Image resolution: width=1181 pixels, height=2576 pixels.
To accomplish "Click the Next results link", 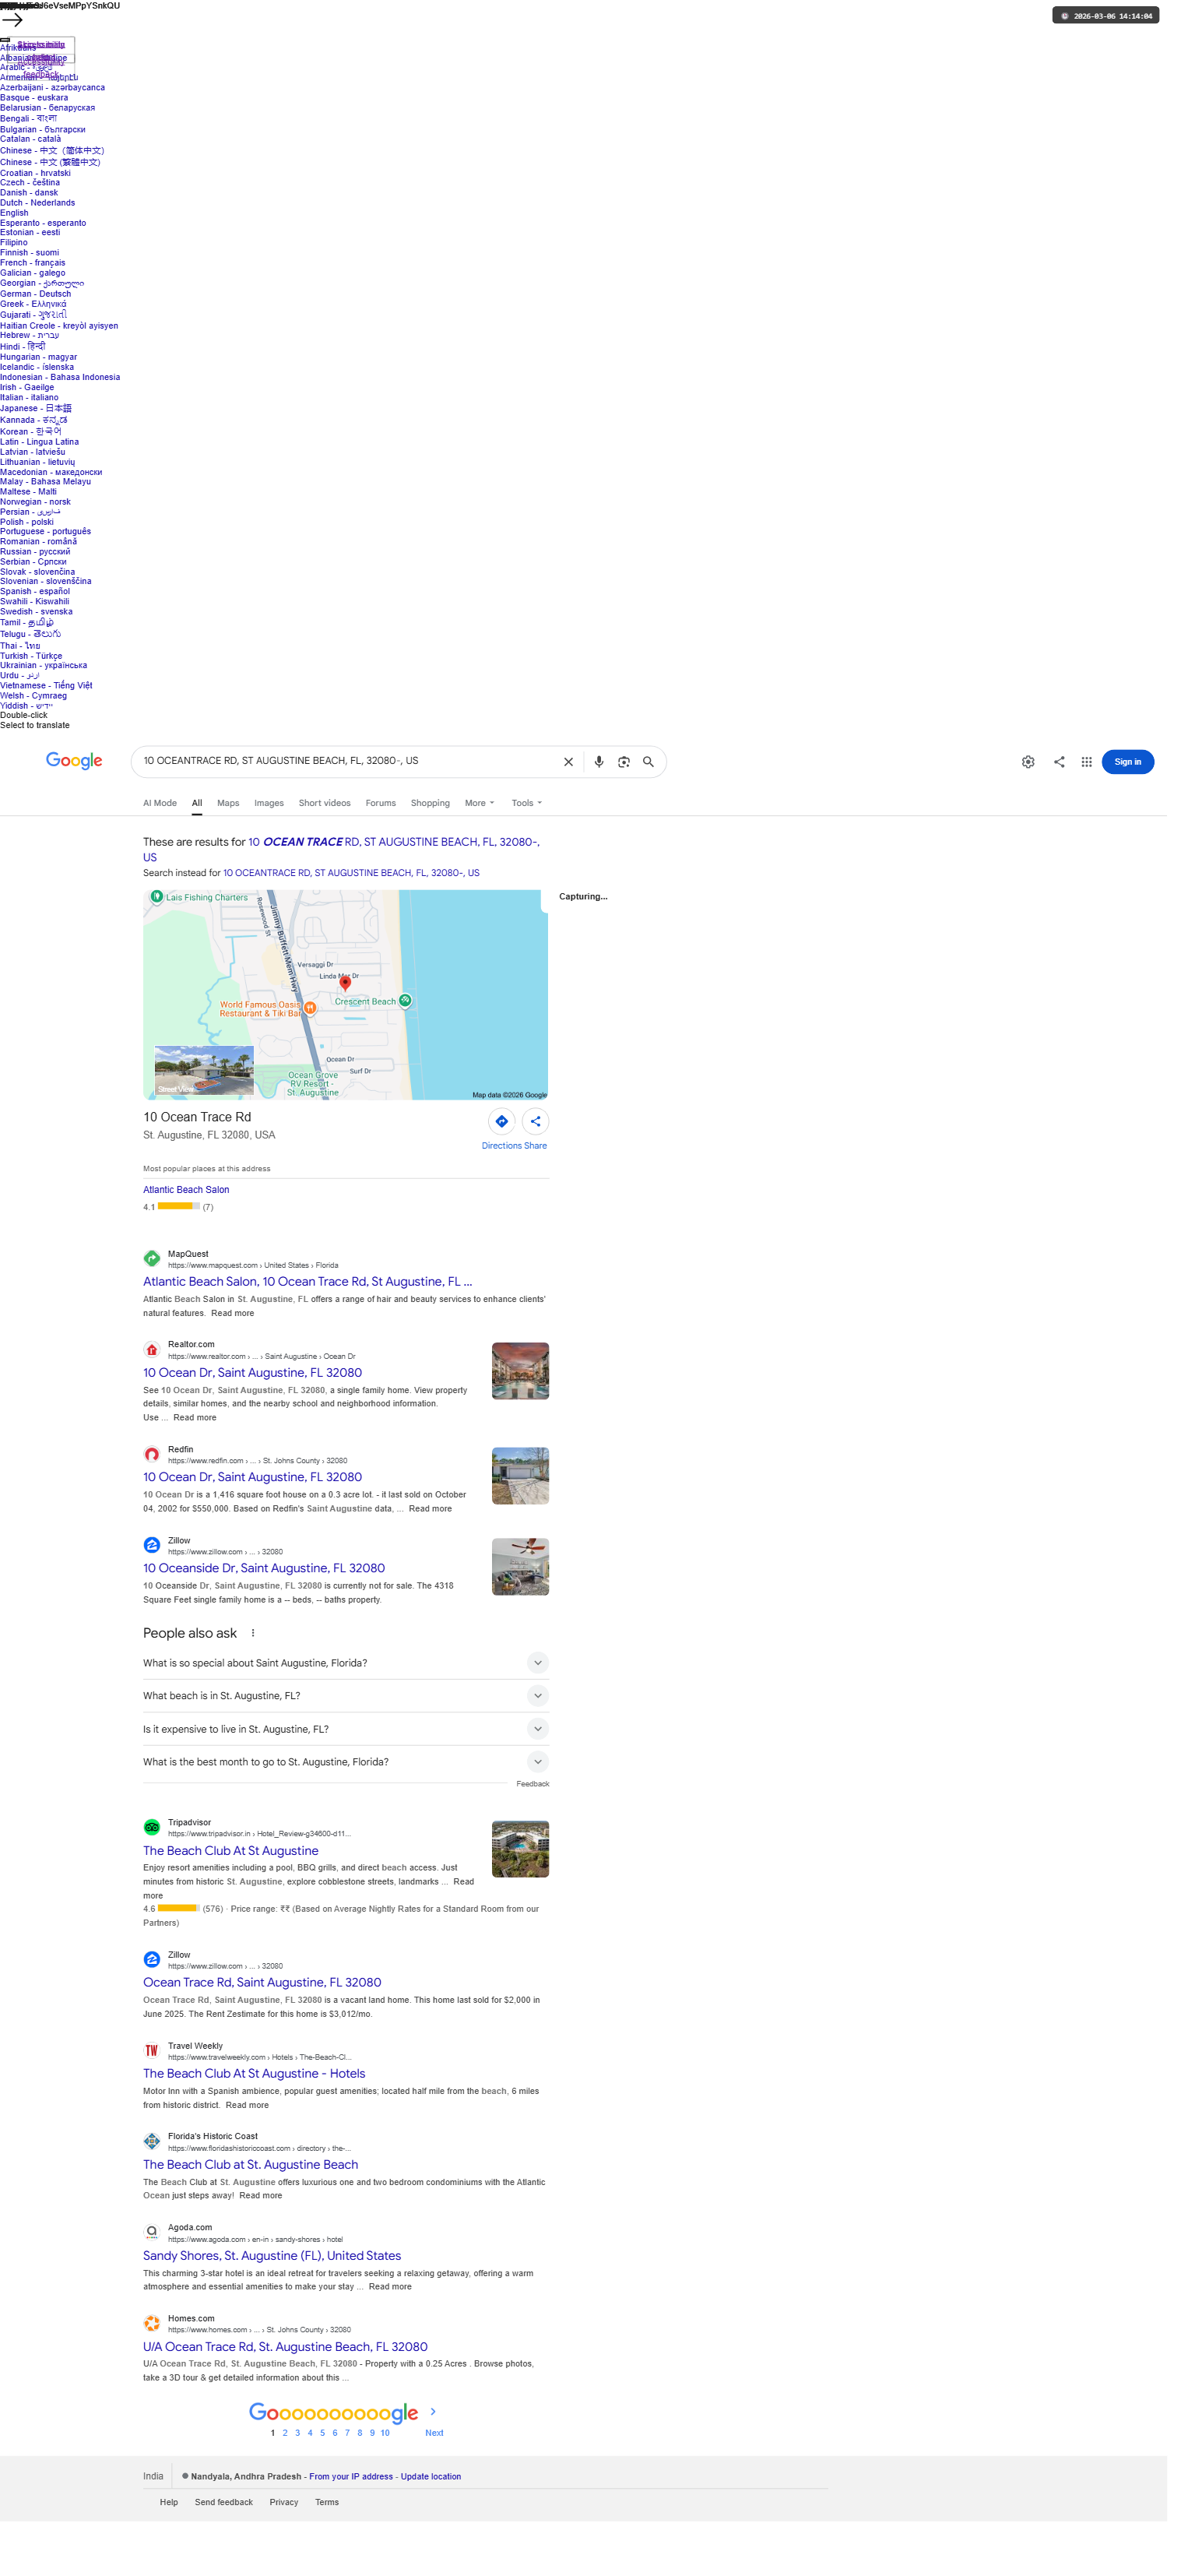I will pyautogui.click(x=434, y=2433).
